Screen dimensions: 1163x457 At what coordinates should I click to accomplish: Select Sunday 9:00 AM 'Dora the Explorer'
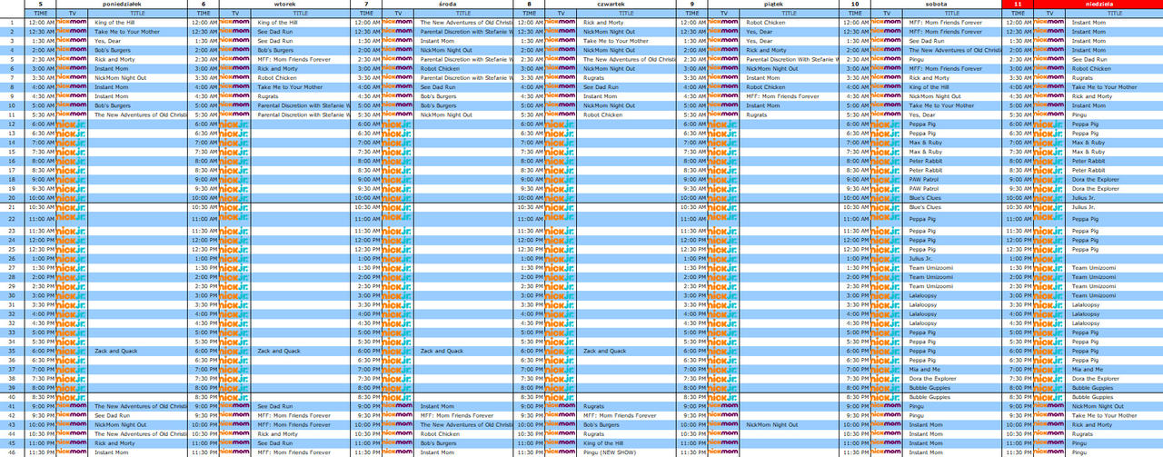(1115, 179)
